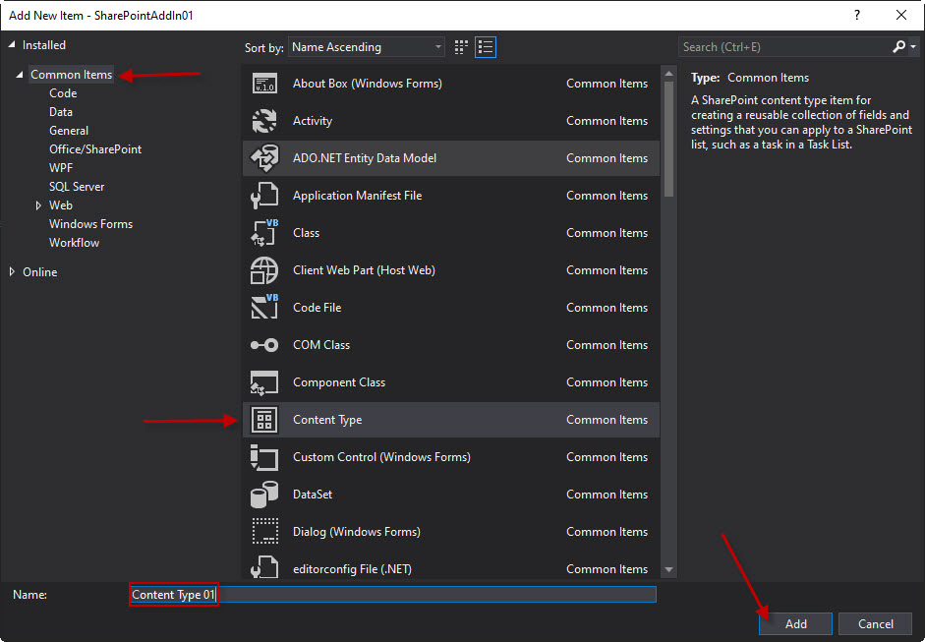Click the template list scrollbar thumb

(x=668, y=139)
